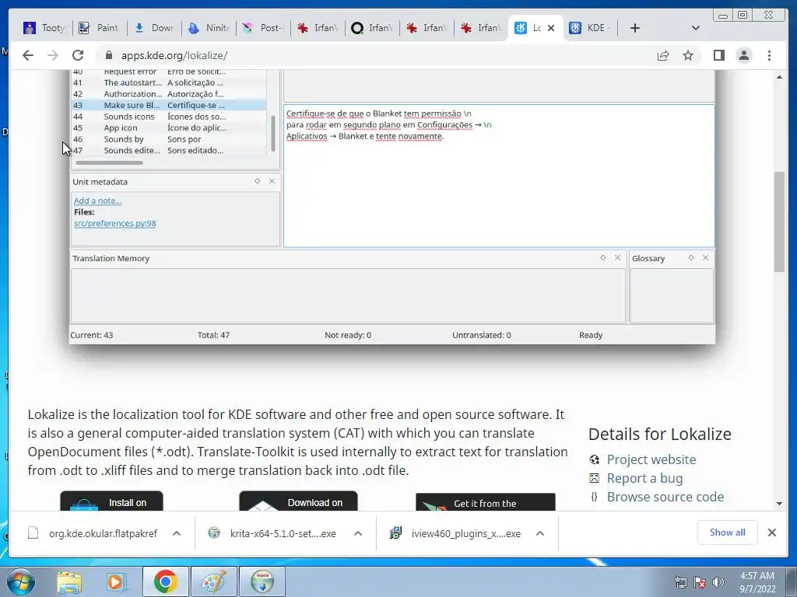Open a new browser tab
The width and height of the screenshot is (797, 597).
635,28
